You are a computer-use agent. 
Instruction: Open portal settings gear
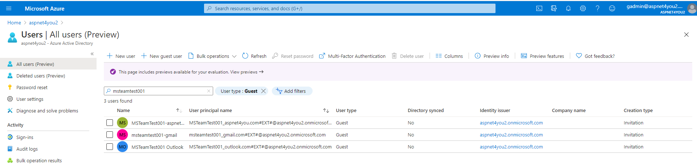(583, 8)
